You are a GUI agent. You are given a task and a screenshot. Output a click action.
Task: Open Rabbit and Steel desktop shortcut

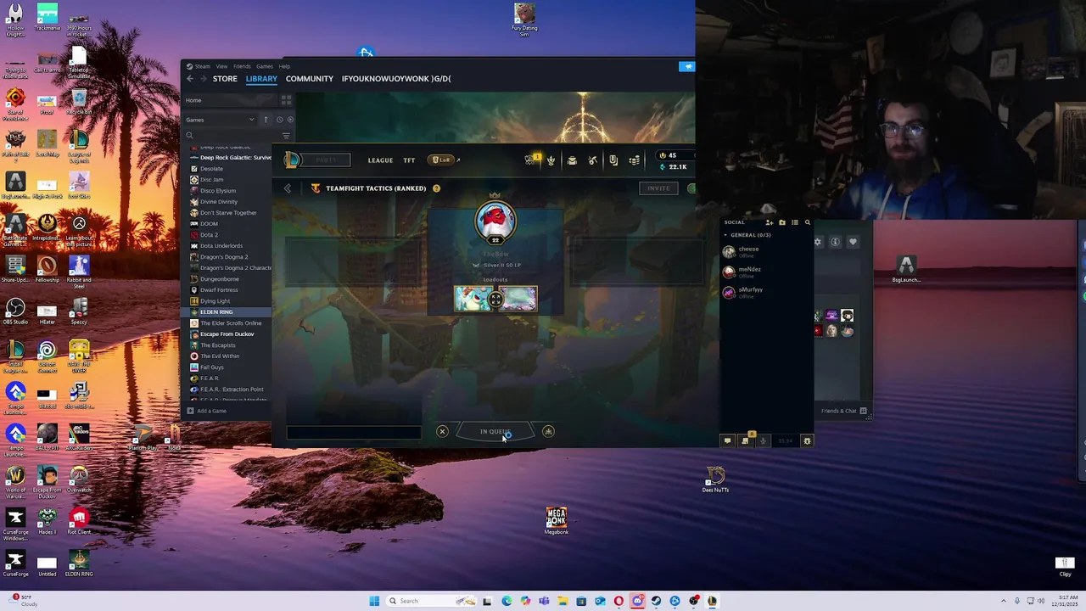coord(79,272)
